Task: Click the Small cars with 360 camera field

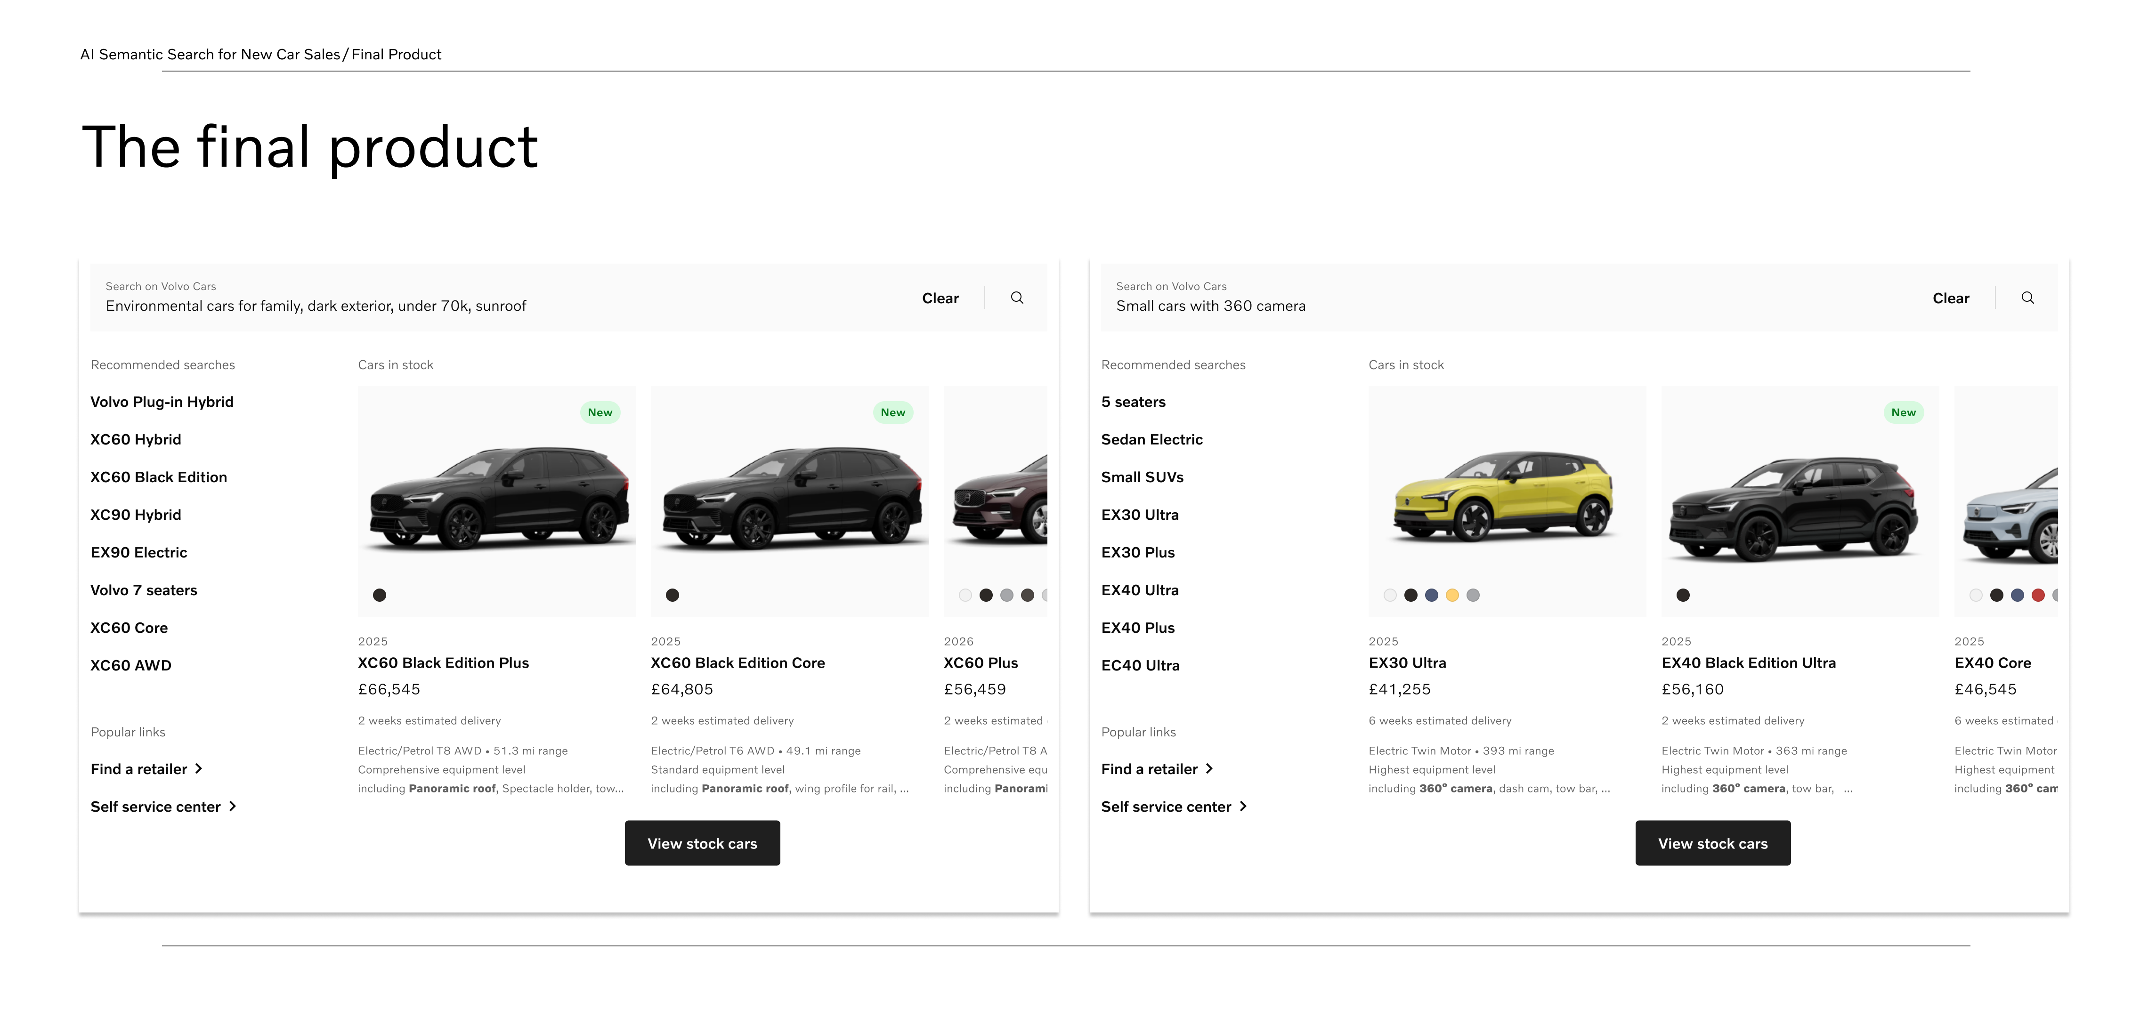Action: click(1579, 297)
